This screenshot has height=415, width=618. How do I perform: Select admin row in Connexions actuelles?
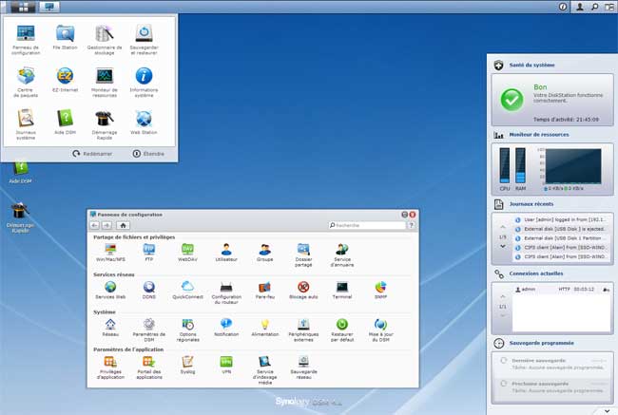[x=561, y=290]
